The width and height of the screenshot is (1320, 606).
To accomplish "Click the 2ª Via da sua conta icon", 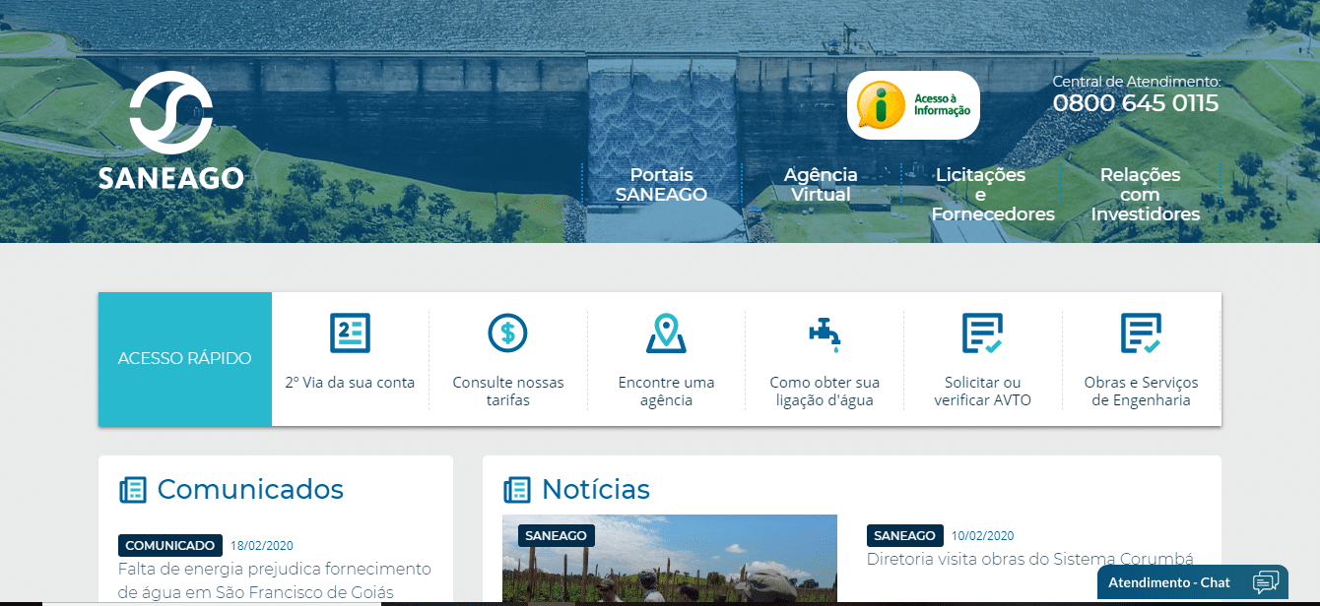I will point(350,333).
